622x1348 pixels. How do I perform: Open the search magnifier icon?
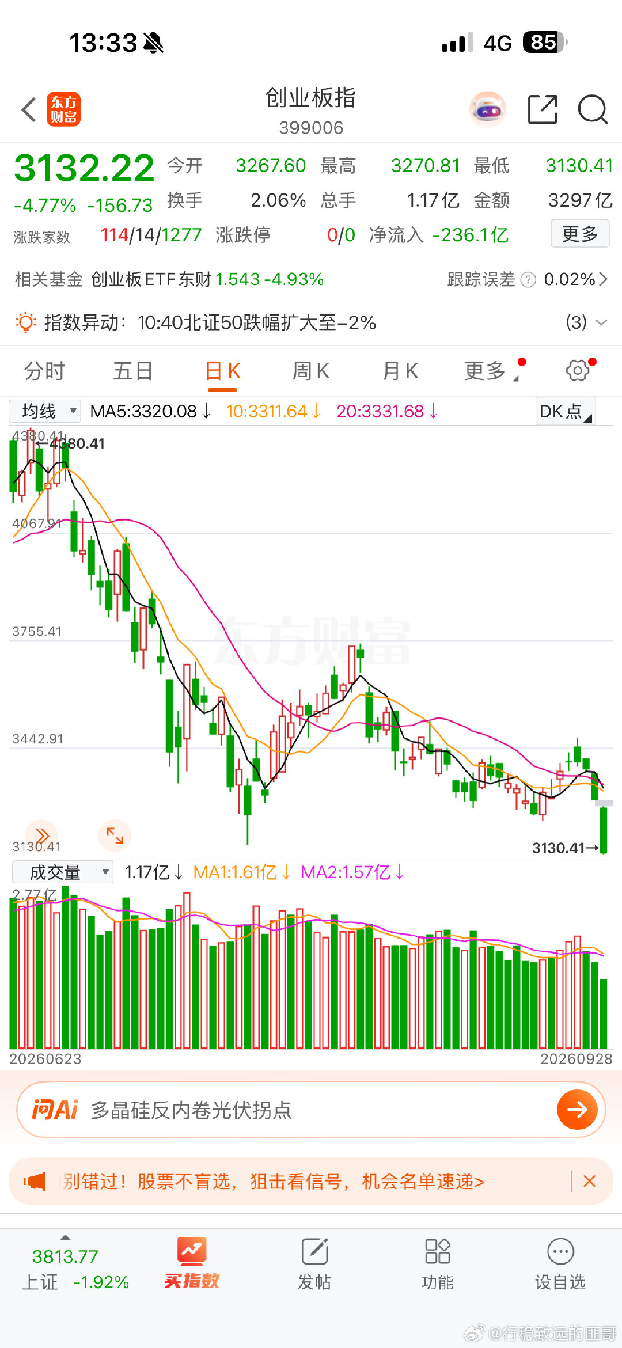click(593, 109)
